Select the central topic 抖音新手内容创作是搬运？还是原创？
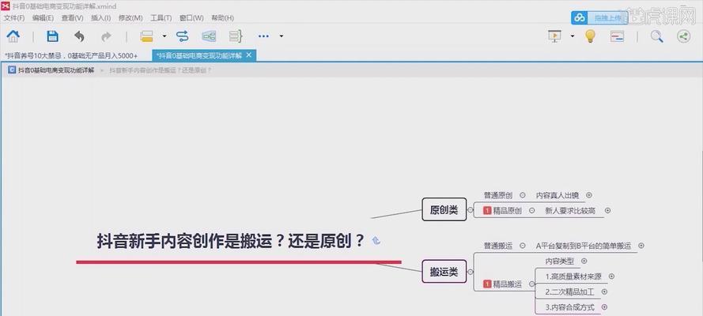 coord(231,241)
